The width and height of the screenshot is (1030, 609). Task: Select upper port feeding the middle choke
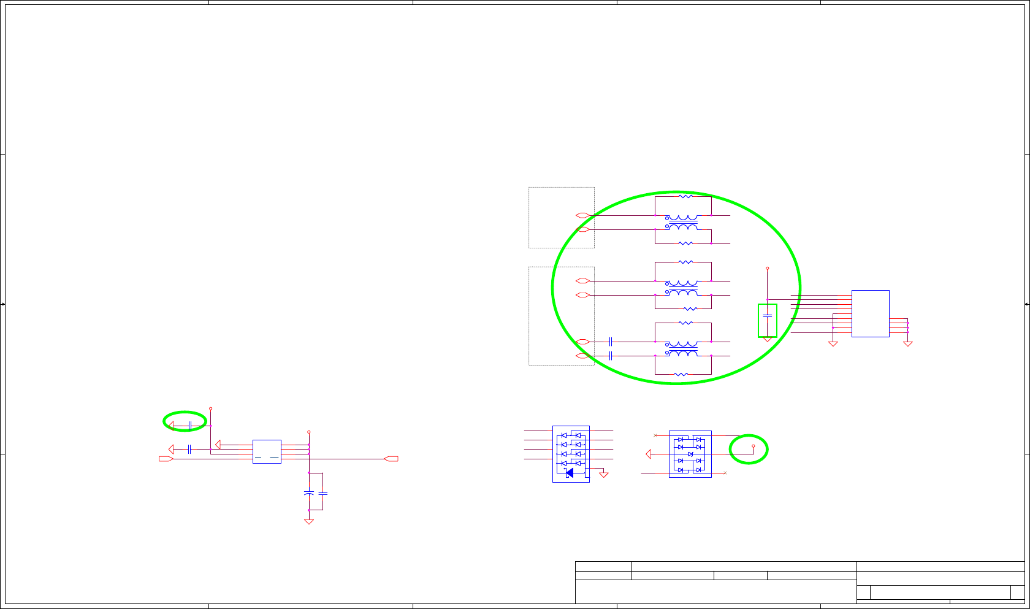583,281
